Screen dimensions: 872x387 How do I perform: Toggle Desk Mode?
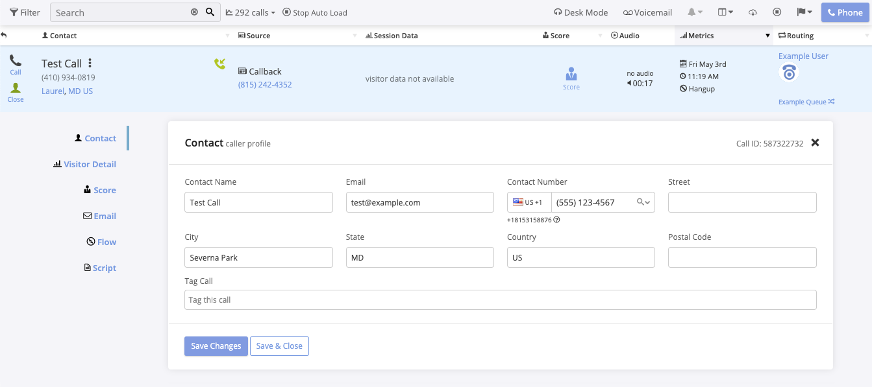[x=580, y=12]
